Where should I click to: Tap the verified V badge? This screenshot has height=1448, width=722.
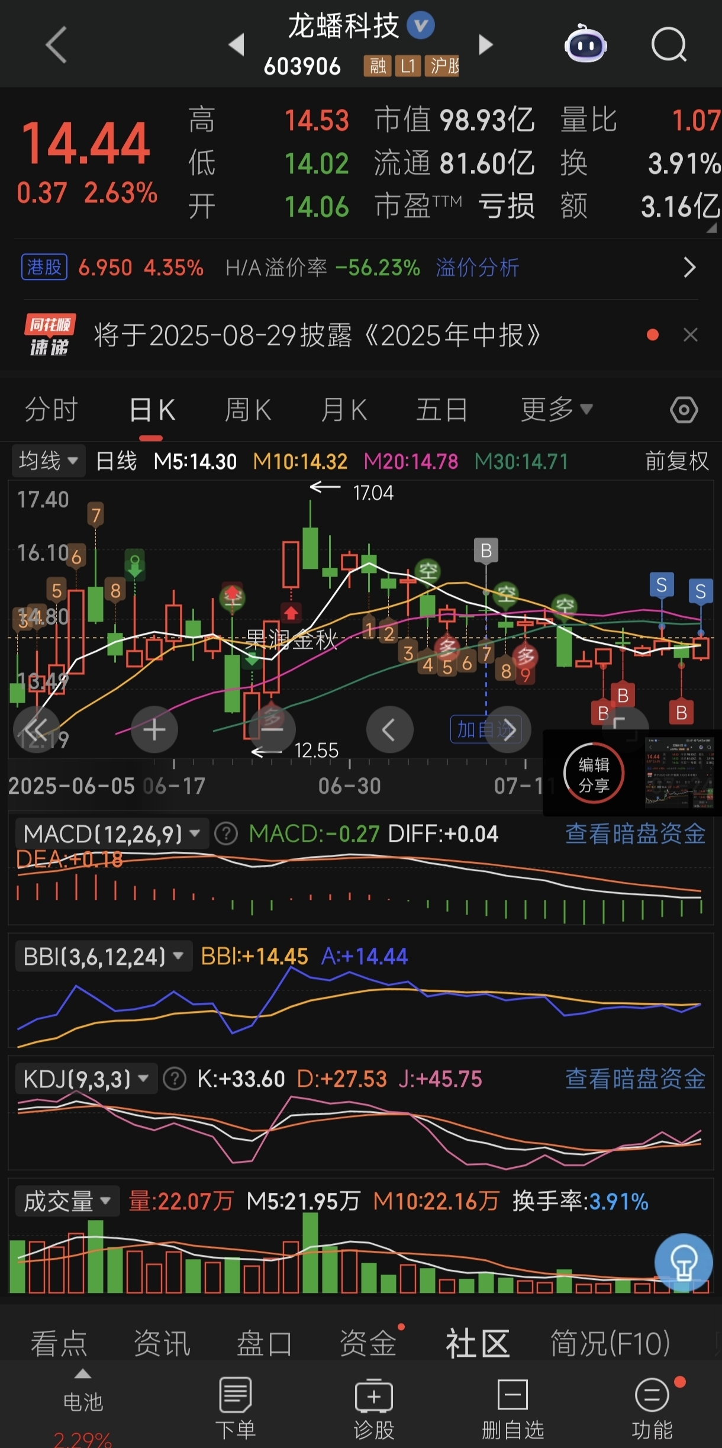(x=421, y=25)
